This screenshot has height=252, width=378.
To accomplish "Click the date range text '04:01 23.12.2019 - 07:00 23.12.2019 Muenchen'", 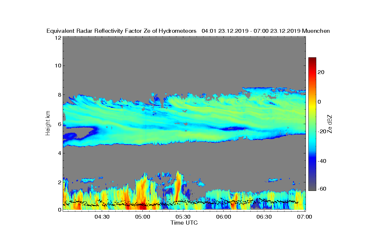I will tap(266, 31).
